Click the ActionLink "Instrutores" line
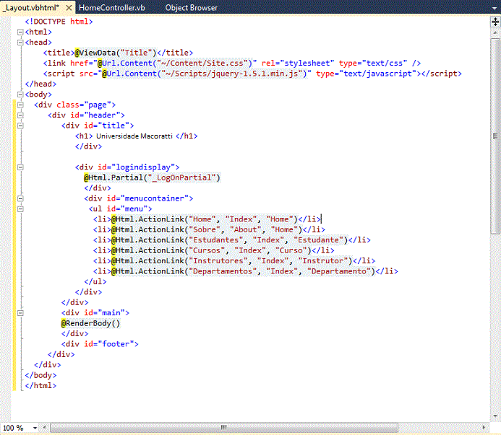This screenshot has height=435, width=501. click(234, 261)
